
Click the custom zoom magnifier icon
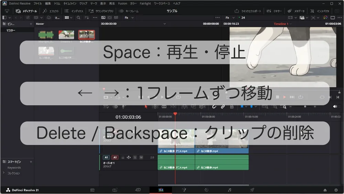(284, 107)
